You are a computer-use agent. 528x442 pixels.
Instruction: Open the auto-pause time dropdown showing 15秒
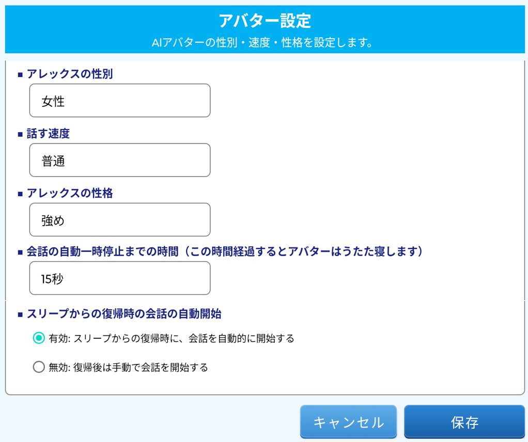[120, 278]
